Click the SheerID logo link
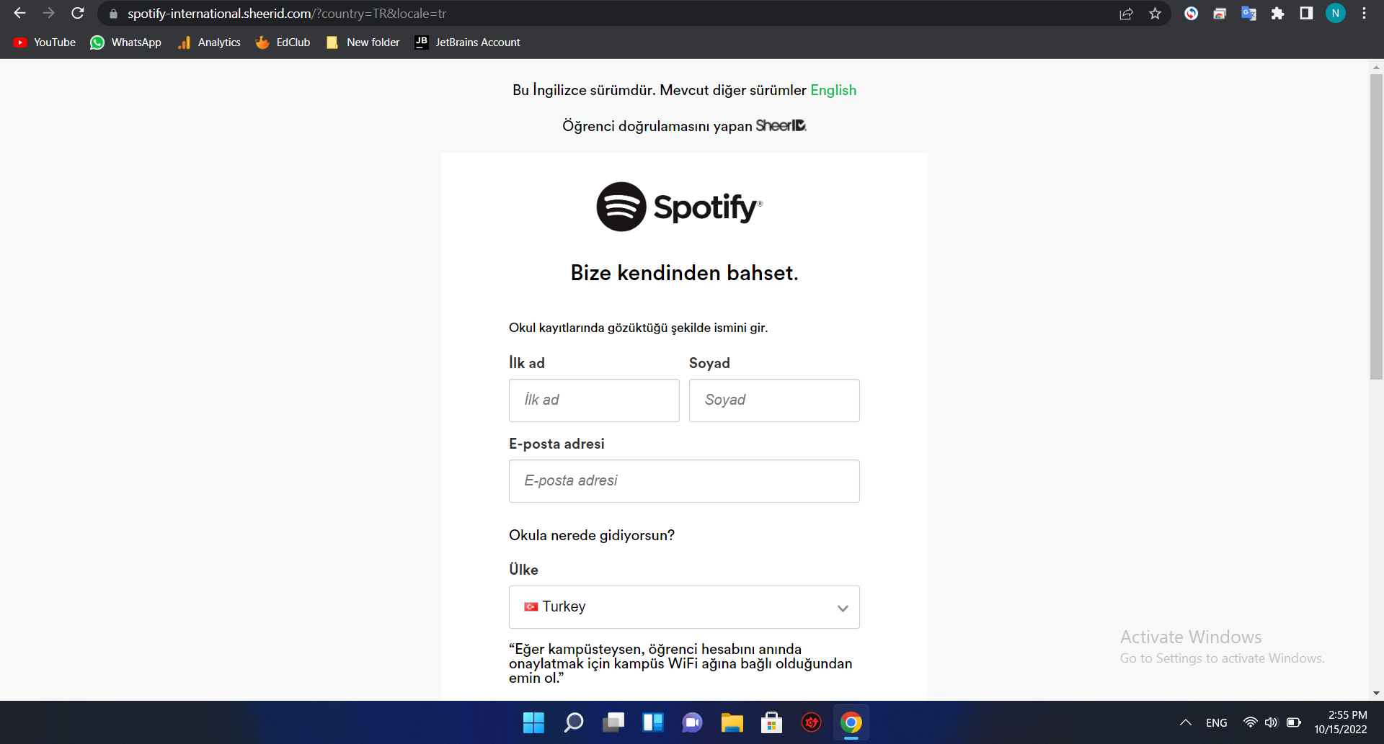The width and height of the screenshot is (1384, 744). click(x=781, y=126)
